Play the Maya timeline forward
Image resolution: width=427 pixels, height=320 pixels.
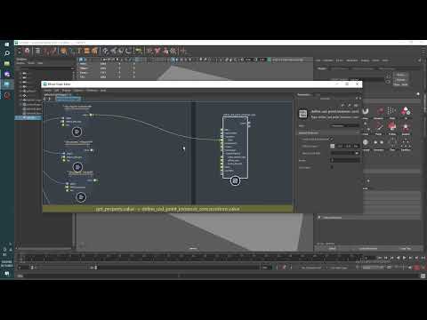(404, 258)
